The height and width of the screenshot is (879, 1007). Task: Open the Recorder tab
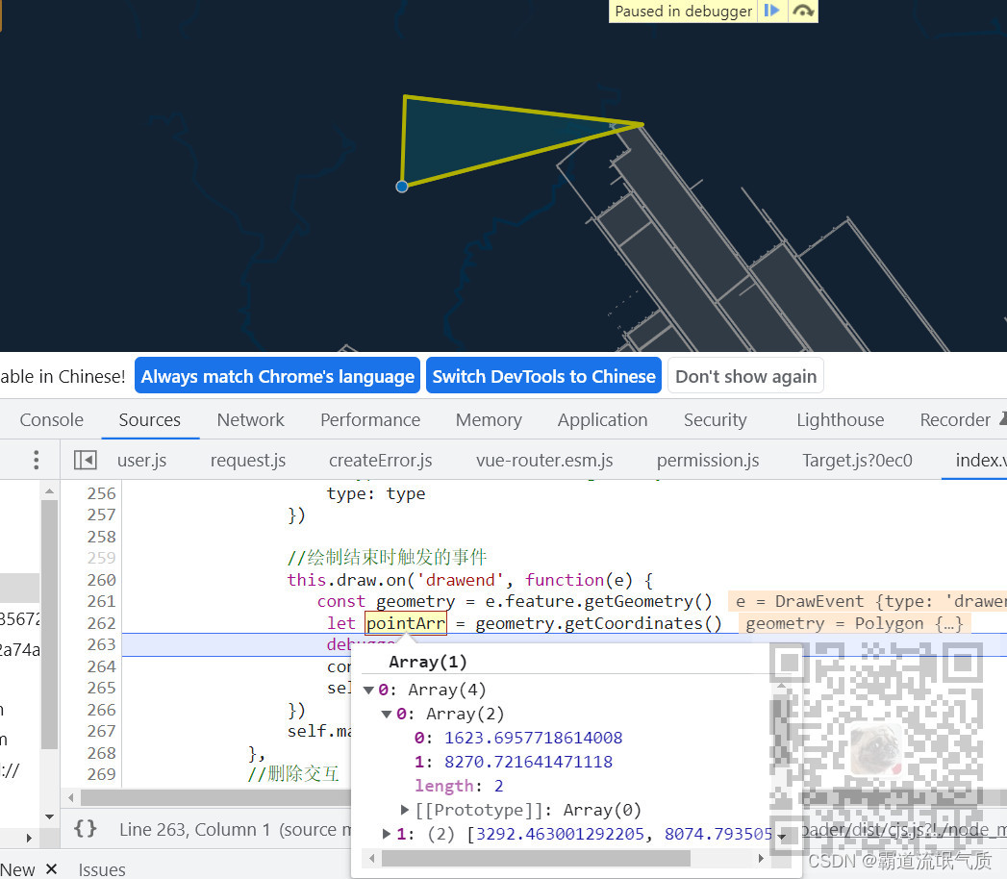[x=955, y=420]
